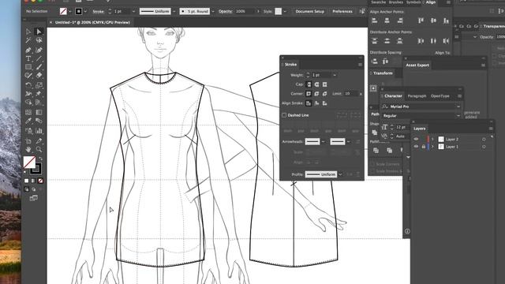Enable the Dashed Line checkbox
505x284 pixels.
284,115
